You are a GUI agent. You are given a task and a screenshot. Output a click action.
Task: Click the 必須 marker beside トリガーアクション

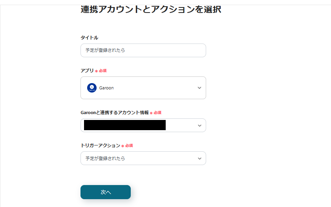(129, 146)
